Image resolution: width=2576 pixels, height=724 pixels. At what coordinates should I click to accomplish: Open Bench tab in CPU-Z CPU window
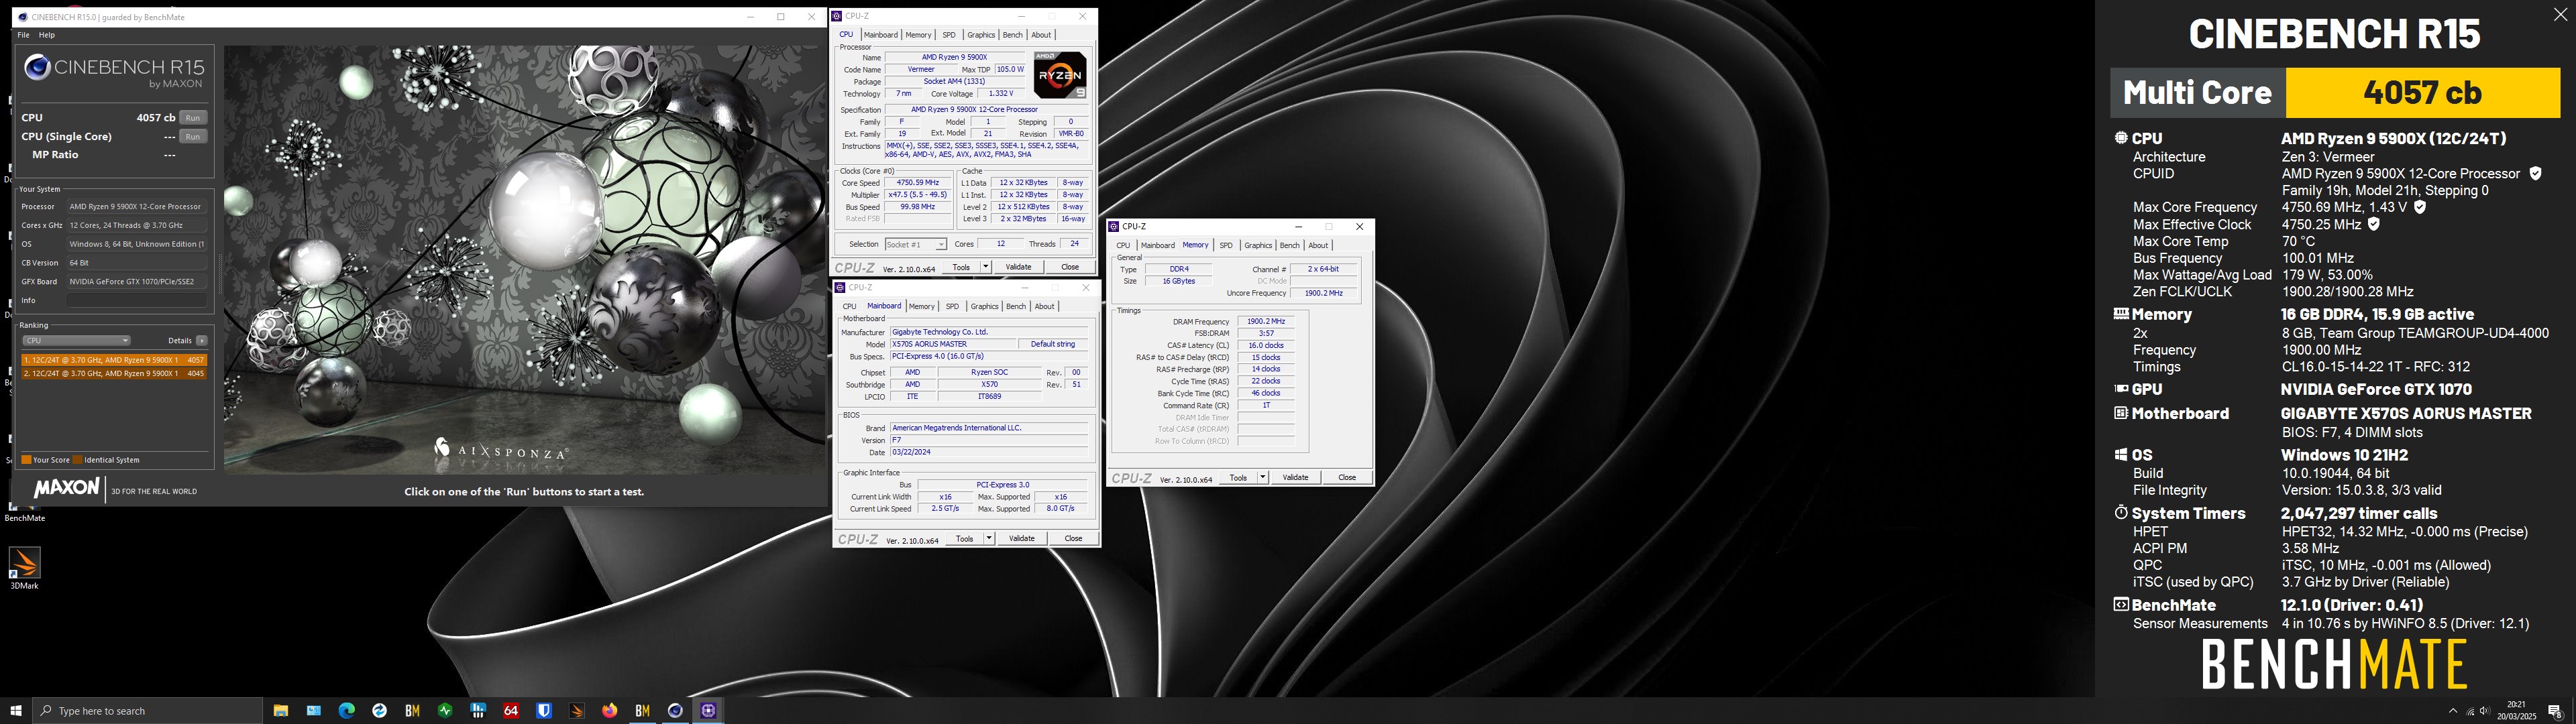point(1012,35)
